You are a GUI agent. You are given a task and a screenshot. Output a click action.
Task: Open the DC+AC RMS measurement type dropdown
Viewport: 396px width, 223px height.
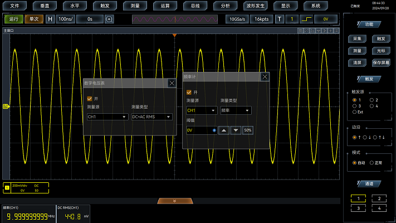click(x=151, y=117)
